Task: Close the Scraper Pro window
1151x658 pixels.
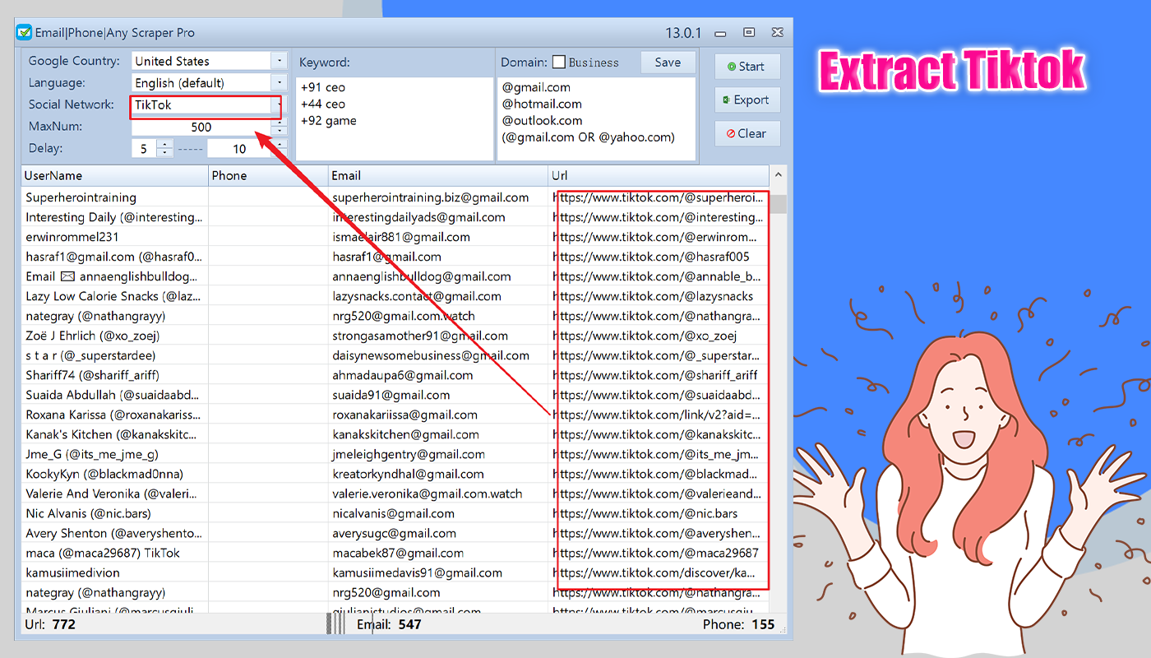Action: click(x=778, y=33)
